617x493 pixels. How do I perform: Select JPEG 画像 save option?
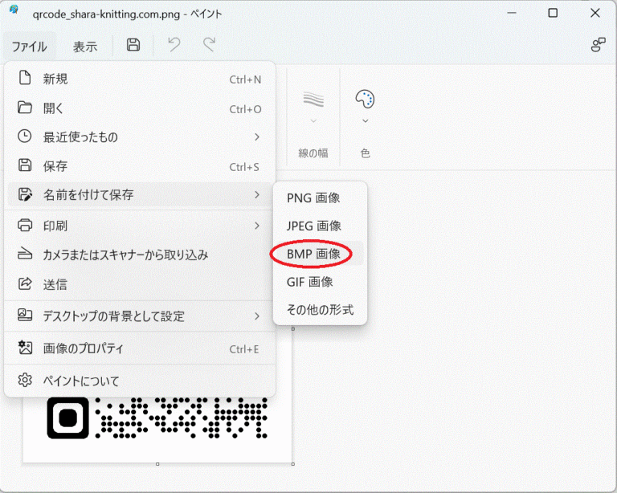tap(314, 226)
